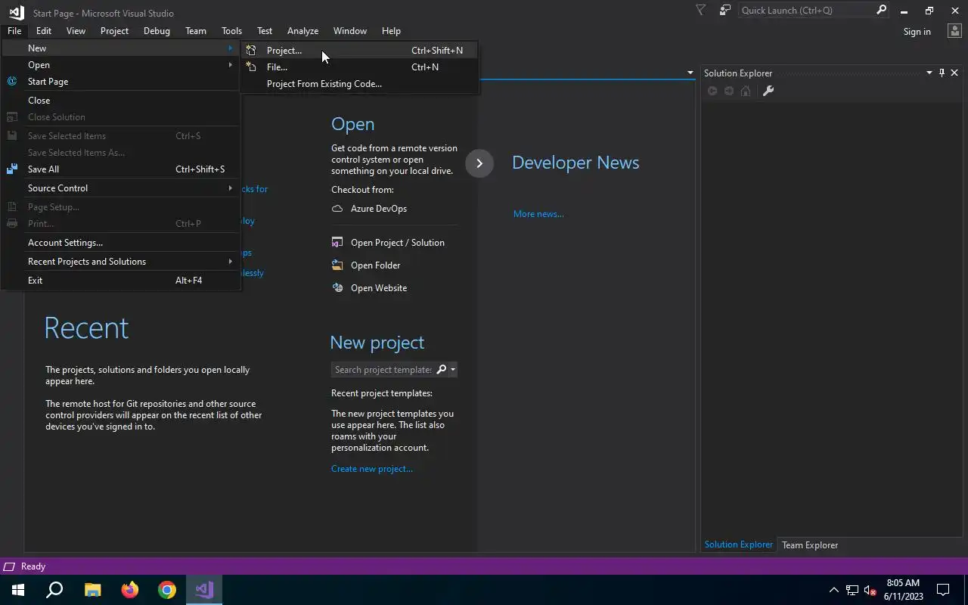
Task: Click the taskbar search icon
Action: tap(54, 590)
